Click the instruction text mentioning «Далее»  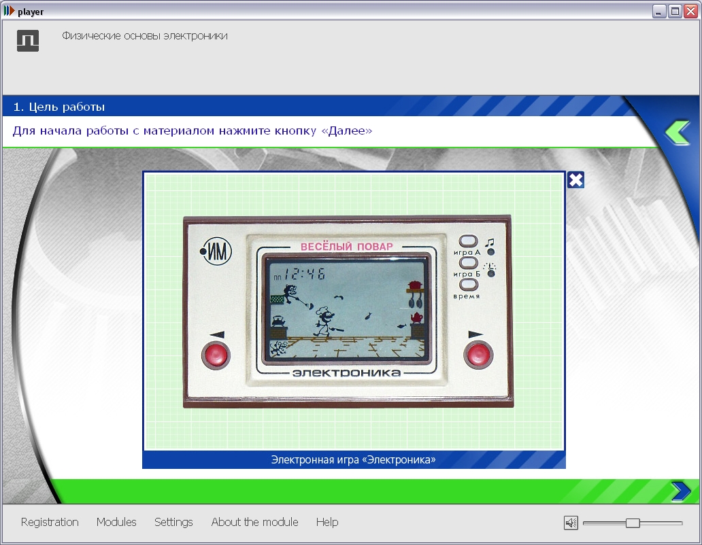point(193,130)
